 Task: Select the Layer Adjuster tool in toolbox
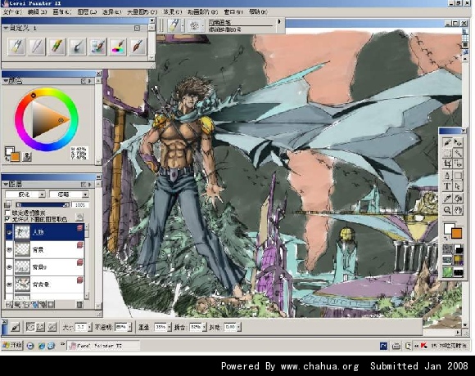point(458,142)
